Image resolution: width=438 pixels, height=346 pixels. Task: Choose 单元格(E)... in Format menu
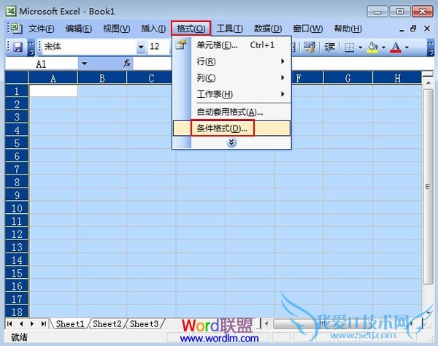tap(232, 45)
